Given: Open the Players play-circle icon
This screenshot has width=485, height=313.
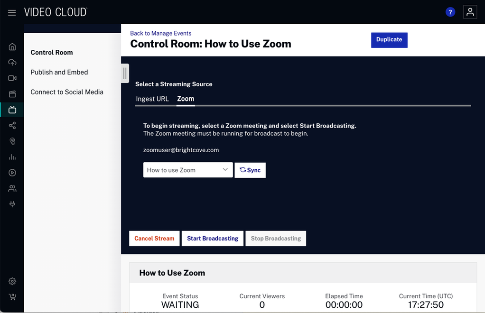Looking at the screenshot, I should (x=12, y=173).
